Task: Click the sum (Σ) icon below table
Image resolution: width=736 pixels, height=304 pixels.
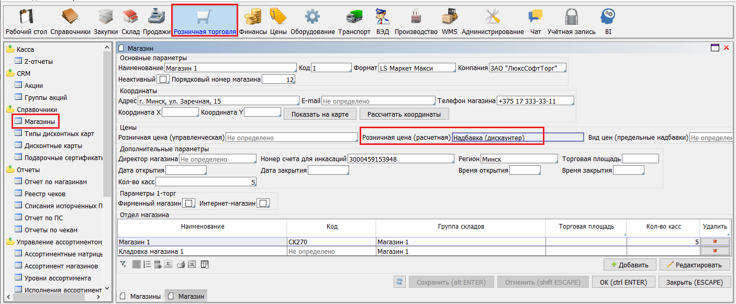Action: (x=169, y=264)
